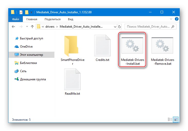Go back with the left arrow
Viewport: 188px width, 131px height.
click(13, 27)
